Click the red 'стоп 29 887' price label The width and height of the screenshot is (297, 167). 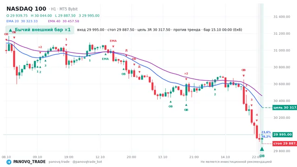coord(284,143)
